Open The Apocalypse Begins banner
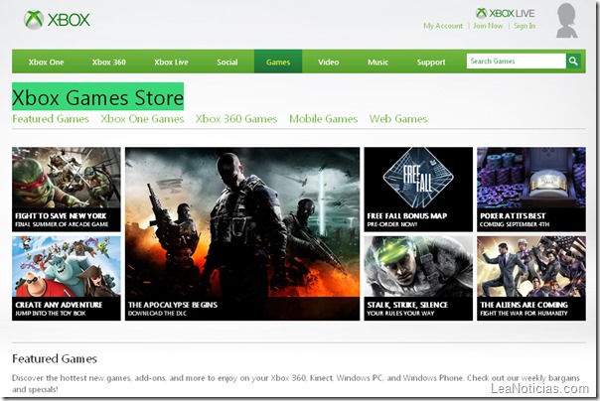This screenshot has height=401, width=600. [x=242, y=234]
